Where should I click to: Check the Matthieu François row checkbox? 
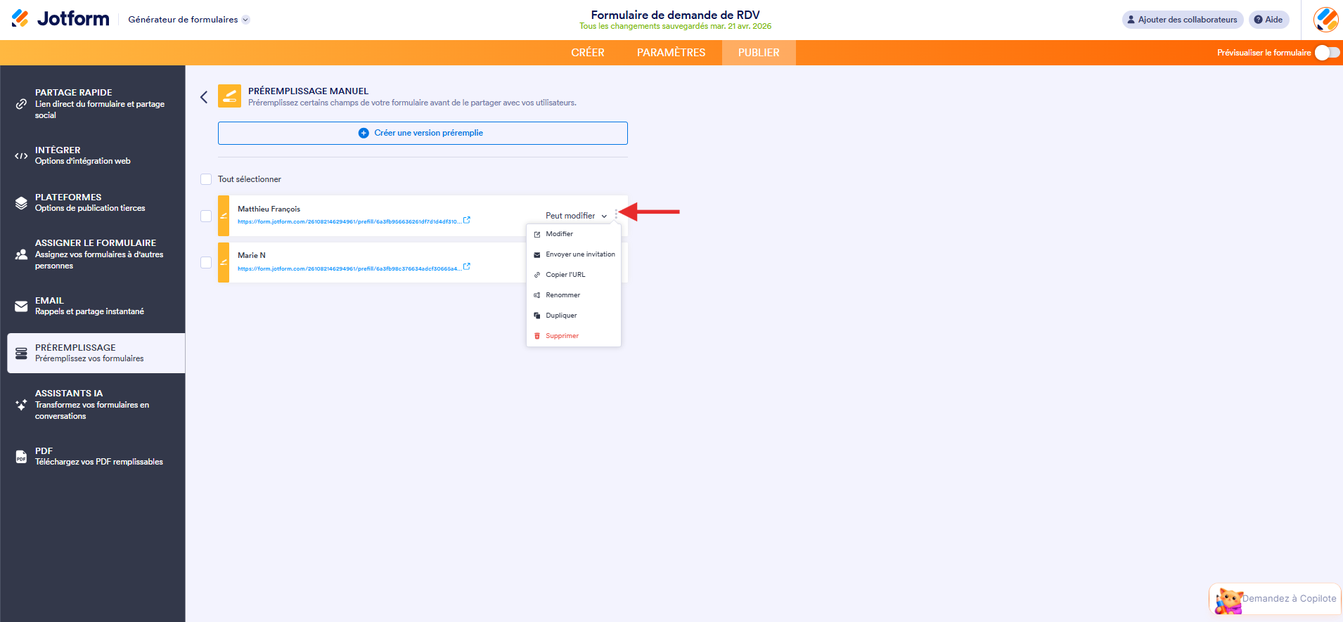click(x=206, y=216)
